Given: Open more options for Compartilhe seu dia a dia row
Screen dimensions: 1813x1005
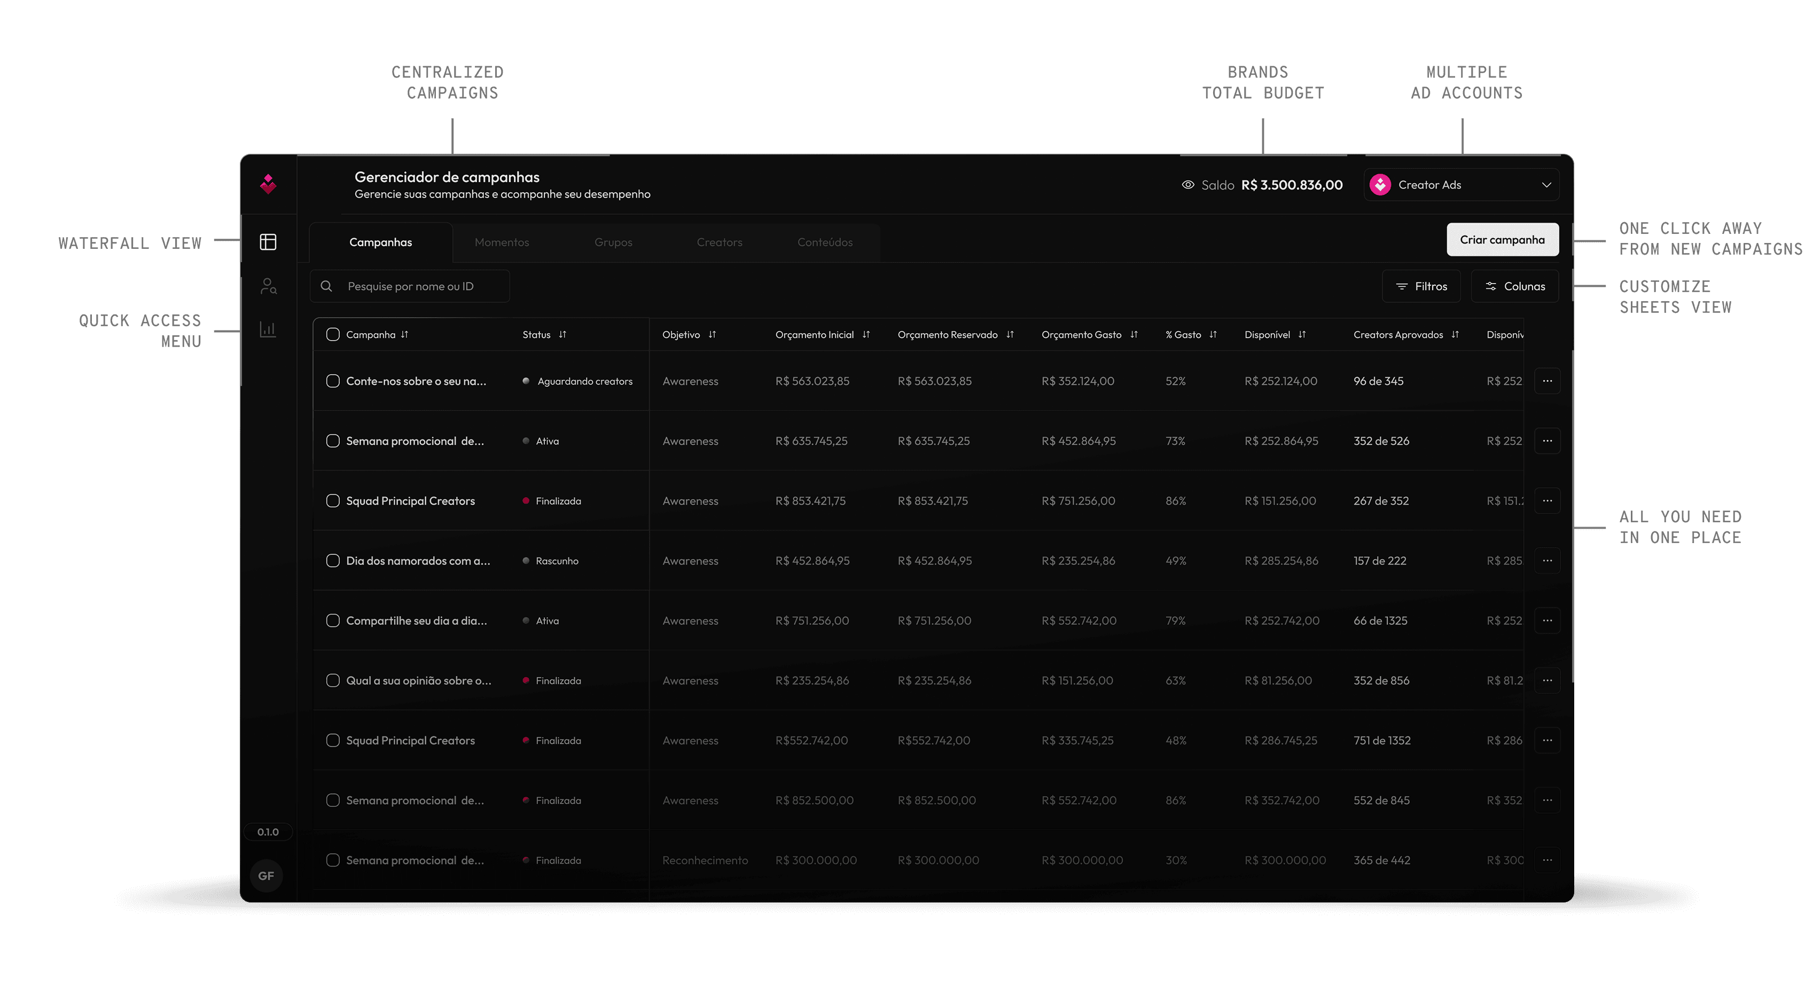Looking at the screenshot, I should (x=1548, y=621).
